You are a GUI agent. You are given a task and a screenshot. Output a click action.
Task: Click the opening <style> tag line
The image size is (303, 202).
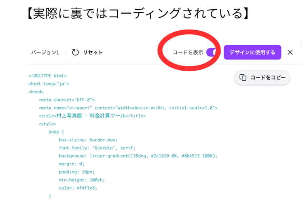(x=47, y=124)
